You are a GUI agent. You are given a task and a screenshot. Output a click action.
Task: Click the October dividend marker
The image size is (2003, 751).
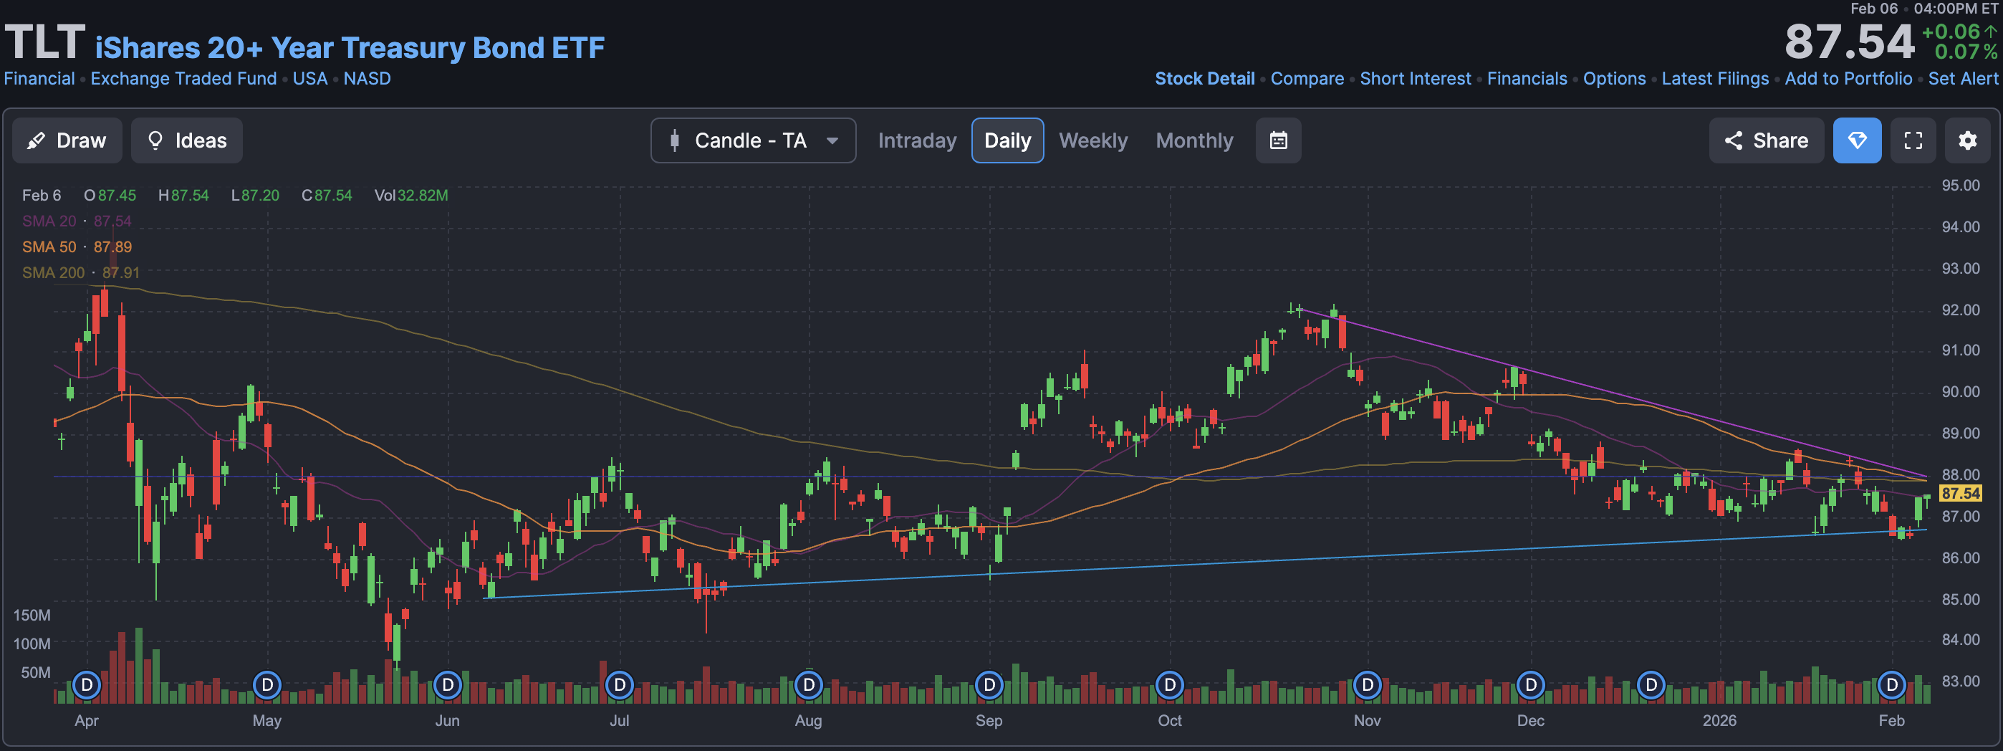coord(1169,685)
